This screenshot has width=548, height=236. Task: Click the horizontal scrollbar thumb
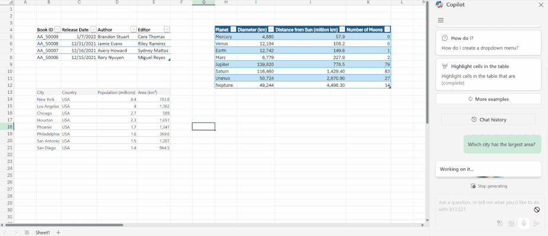[64, 225]
